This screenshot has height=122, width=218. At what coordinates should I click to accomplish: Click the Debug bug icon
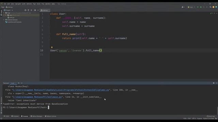[x=201, y=7]
